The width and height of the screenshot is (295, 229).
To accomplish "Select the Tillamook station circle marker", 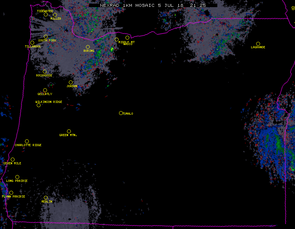I will pos(32,43).
